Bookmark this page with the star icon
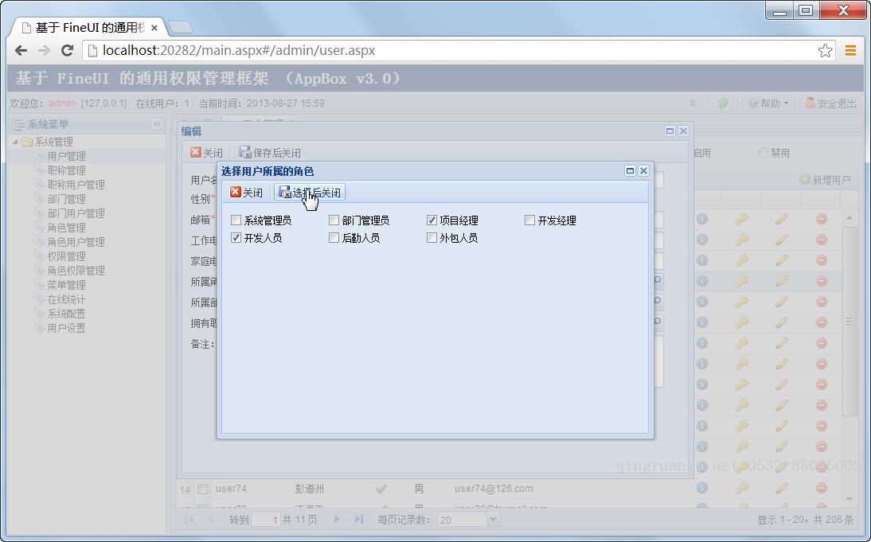 (825, 50)
